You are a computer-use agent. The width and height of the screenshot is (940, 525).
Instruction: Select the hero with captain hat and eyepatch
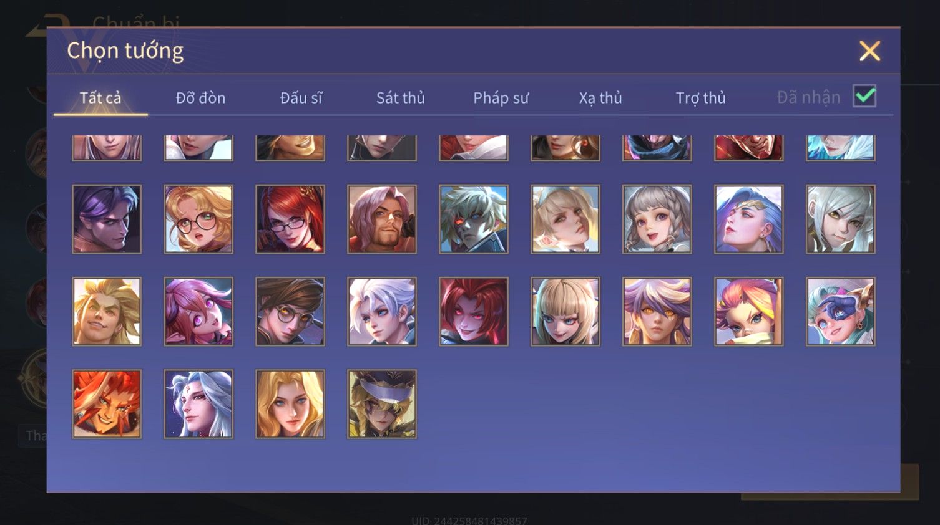pyautogui.click(x=382, y=404)
